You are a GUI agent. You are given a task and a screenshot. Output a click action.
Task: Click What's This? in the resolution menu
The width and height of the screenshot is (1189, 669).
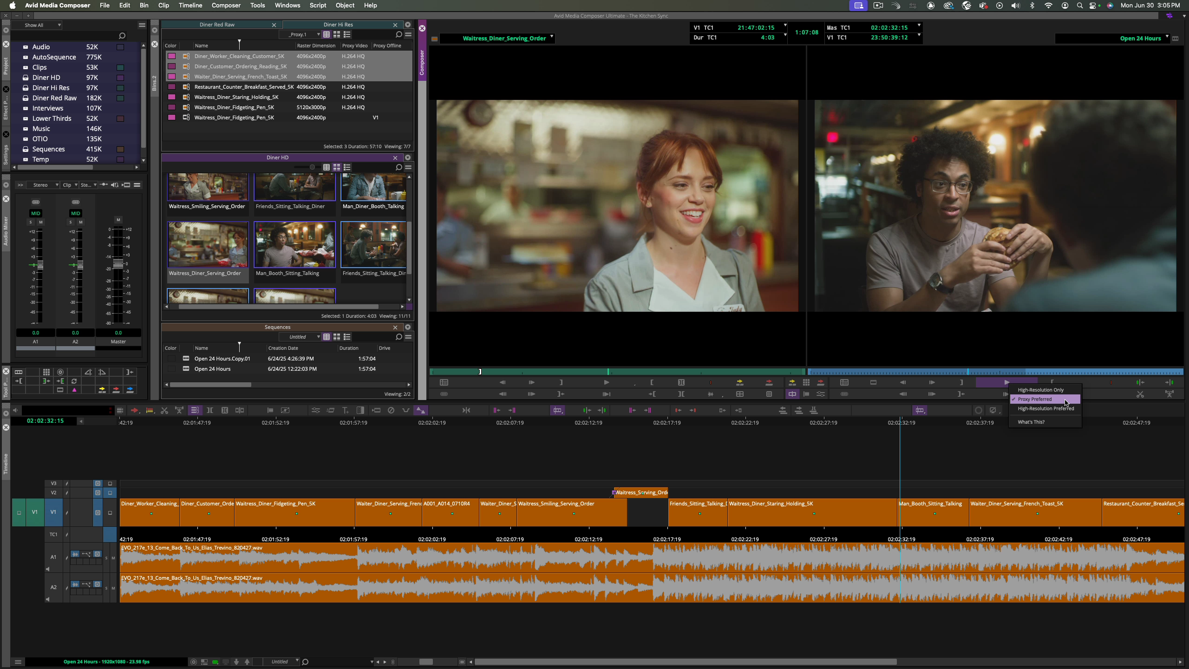pyautogui.click(x=1031, y=422)
